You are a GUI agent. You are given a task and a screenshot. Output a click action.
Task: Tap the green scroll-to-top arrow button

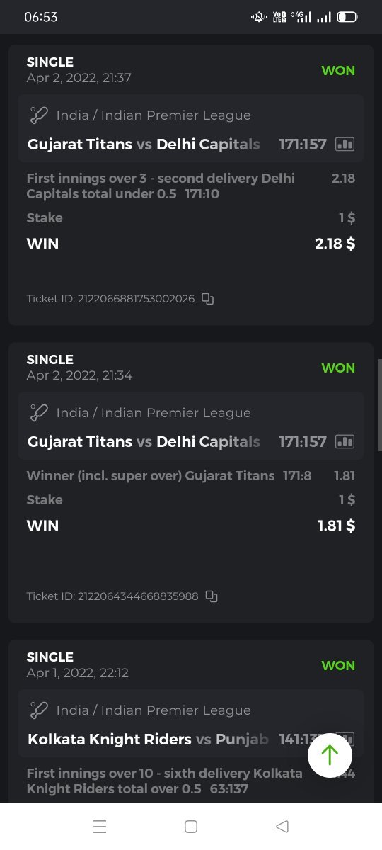pos(330,755)
